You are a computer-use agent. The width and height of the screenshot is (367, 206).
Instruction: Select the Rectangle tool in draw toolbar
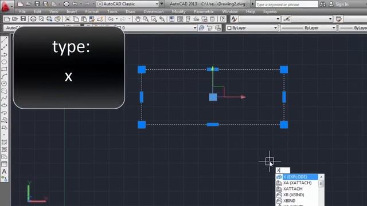[x=4, y=69]
